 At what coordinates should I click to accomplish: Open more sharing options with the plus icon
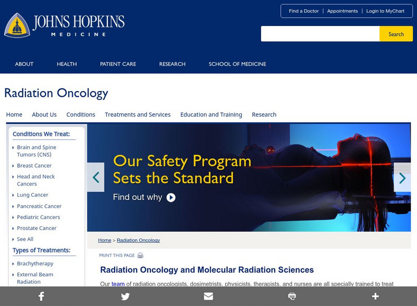pyautogui.click(x=375, y=296)
